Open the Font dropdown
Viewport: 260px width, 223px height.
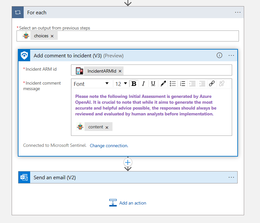(x=91, y=84)
